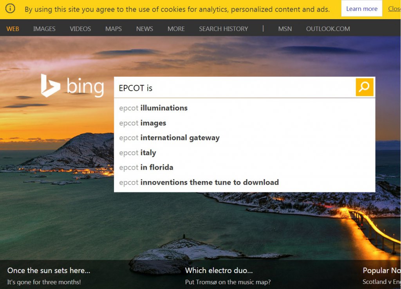The width and height of the screenshot is (401, 289).
Task: Click the yellow magnifier search button
Action: [x=364, y=87]
